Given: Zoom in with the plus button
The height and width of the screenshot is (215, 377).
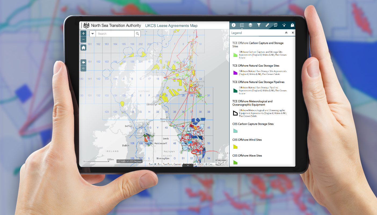Looking at the screenshot, I should point(84,34).
